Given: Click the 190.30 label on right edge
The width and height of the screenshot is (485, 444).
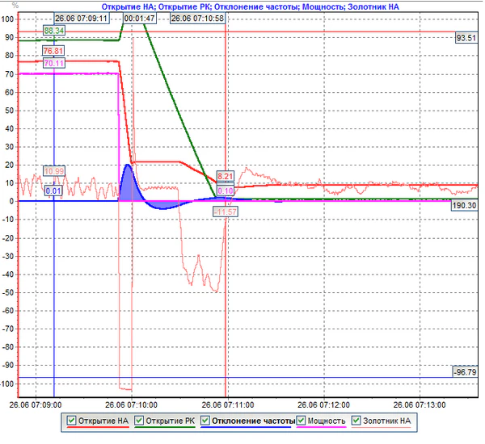Looking at the screenshot, I should point(465,206).
